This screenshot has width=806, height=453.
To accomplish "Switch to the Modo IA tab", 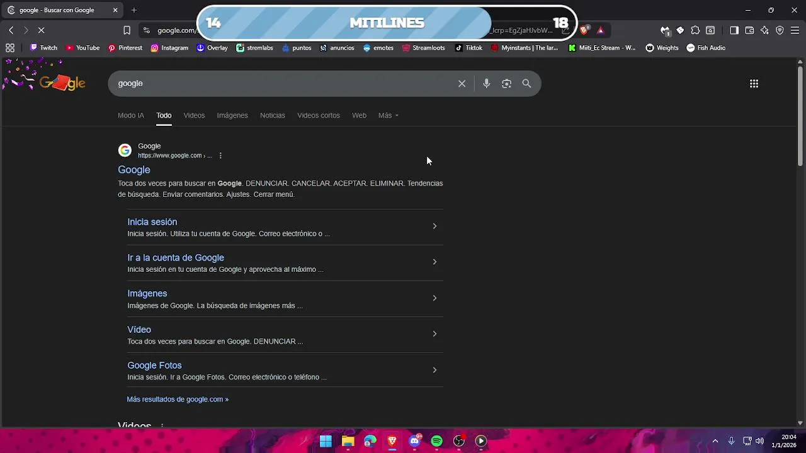I will 131,116.
